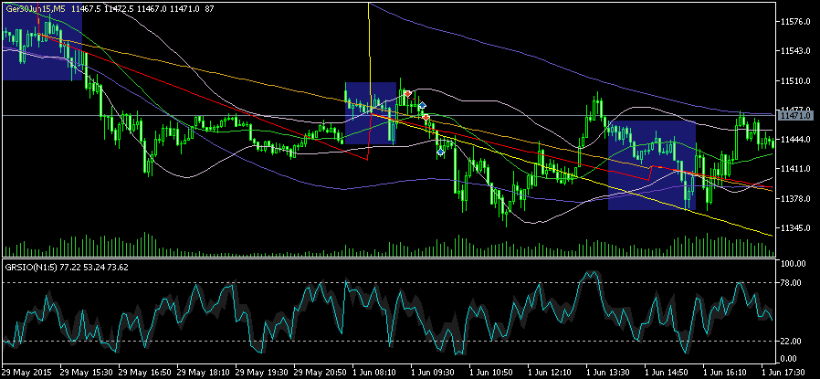820x379 pixels.
Task: Click the 1 Jun 09:30 time label
Action: tap(434, 371)
